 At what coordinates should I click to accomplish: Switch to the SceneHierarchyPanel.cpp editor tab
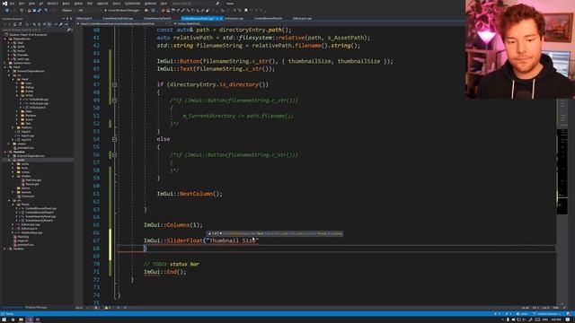(x=118, y=18)
